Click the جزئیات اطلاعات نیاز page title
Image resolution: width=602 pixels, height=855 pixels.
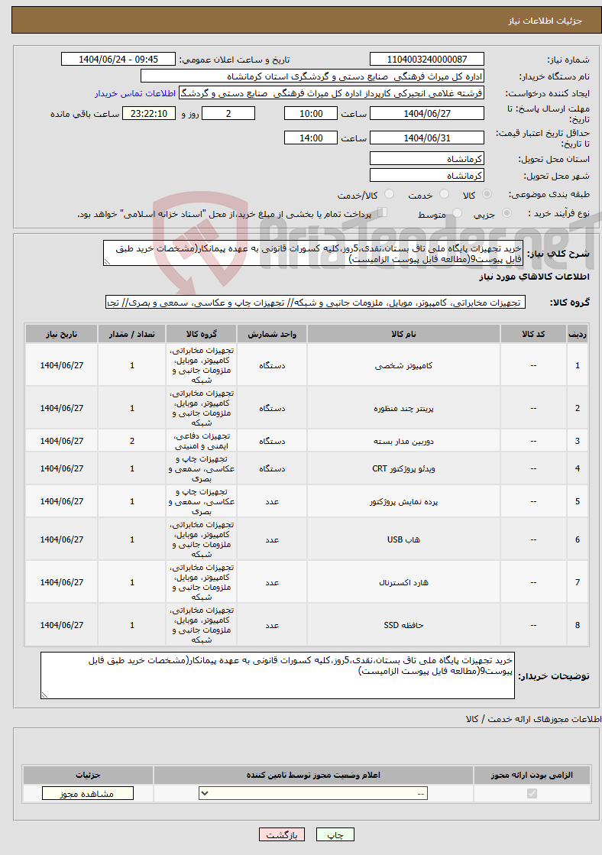(545, 21)
